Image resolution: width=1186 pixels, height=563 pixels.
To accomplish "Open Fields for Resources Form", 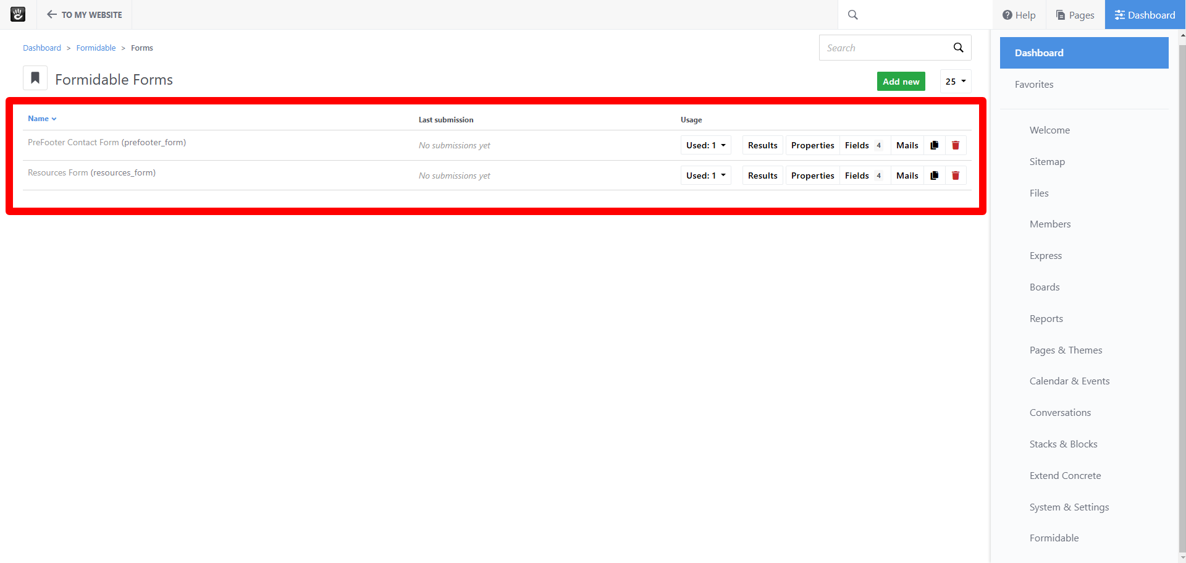I will 865,176.
